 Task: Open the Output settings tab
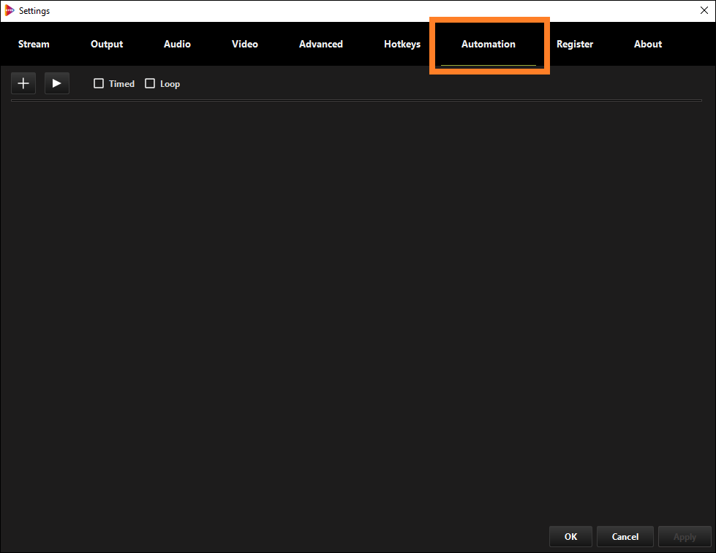click(106, 44)
